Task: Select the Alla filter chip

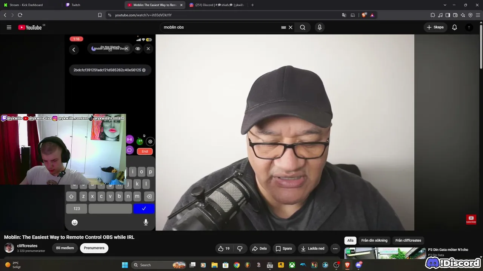Action: click(351, 241)
